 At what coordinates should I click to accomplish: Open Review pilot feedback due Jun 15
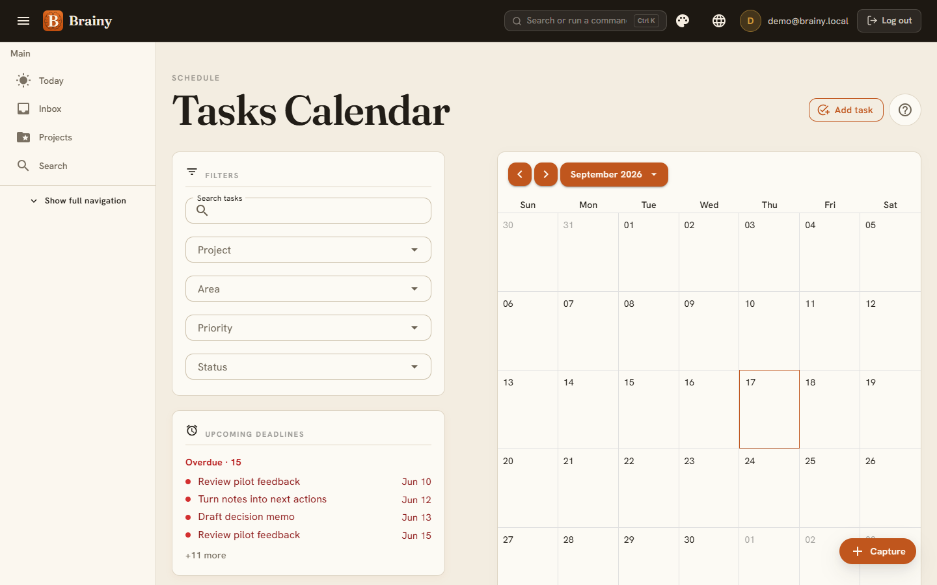[x=308, y=535]
